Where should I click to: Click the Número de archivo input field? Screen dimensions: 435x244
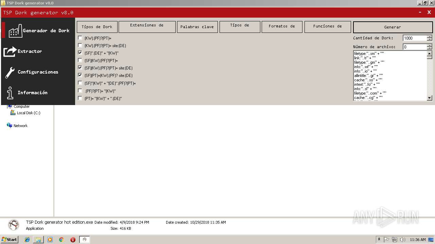tap(415, 47)
